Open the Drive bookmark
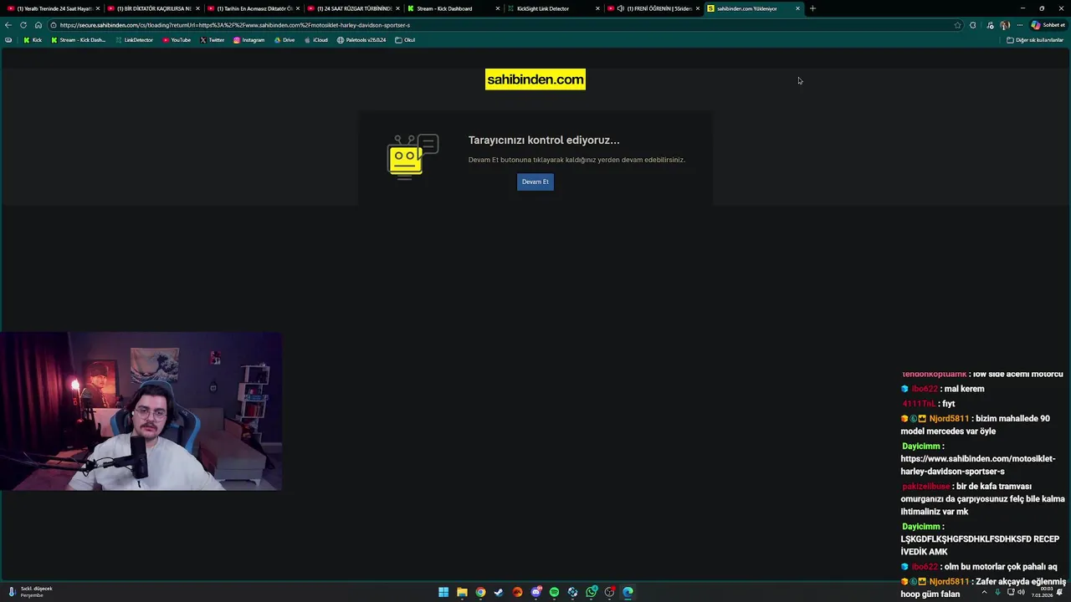The image size is (1071, 602). (x=284, y=40)
